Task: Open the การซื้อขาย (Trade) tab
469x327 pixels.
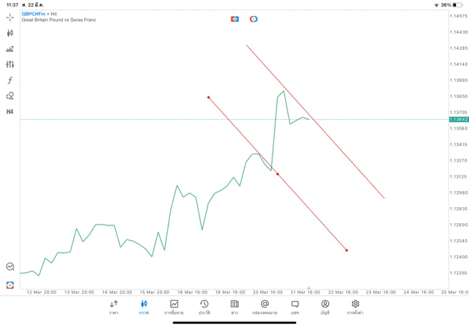Action: click(174, 307)
